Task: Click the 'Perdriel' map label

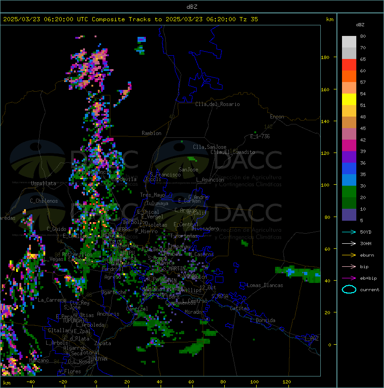Action: [112, 269]
